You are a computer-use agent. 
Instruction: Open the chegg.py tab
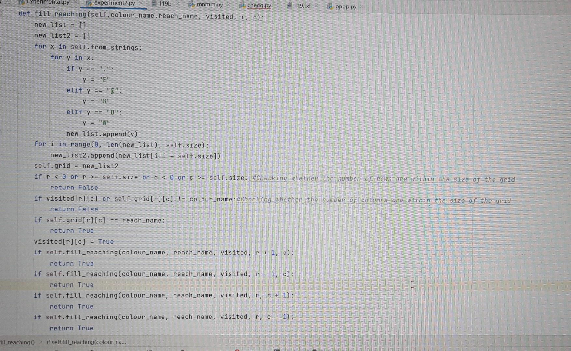pyautogui.click(x=259, y=6)
